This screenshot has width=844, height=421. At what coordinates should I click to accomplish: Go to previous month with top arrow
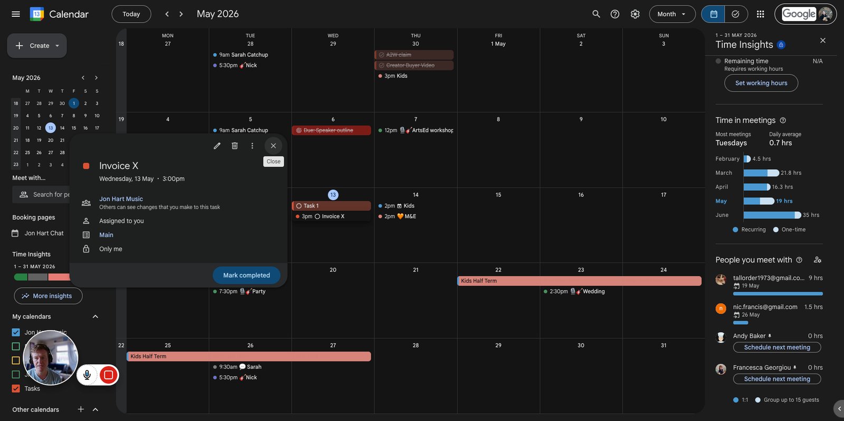[167, 14]
